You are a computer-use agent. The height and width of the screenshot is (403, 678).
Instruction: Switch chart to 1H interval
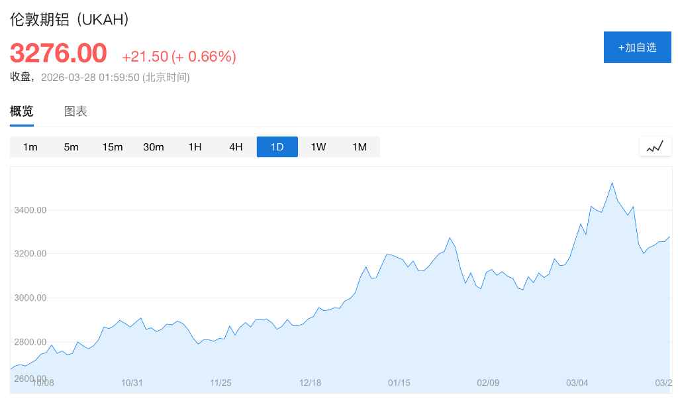(x=195, y=146)
